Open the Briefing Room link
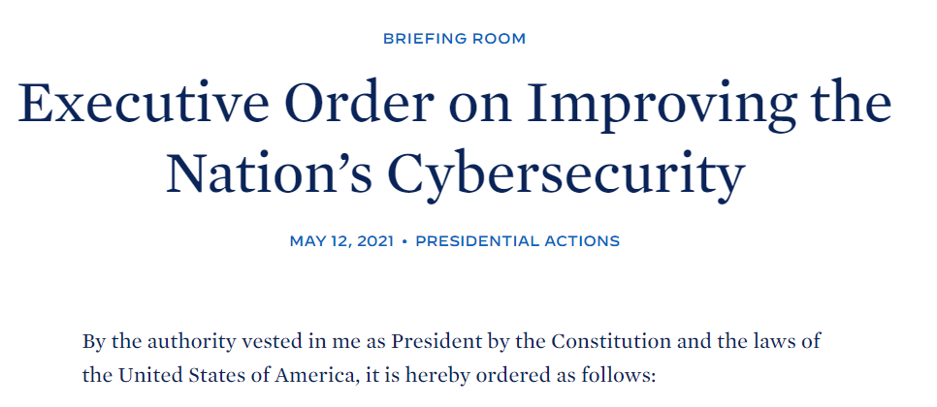 454,39
